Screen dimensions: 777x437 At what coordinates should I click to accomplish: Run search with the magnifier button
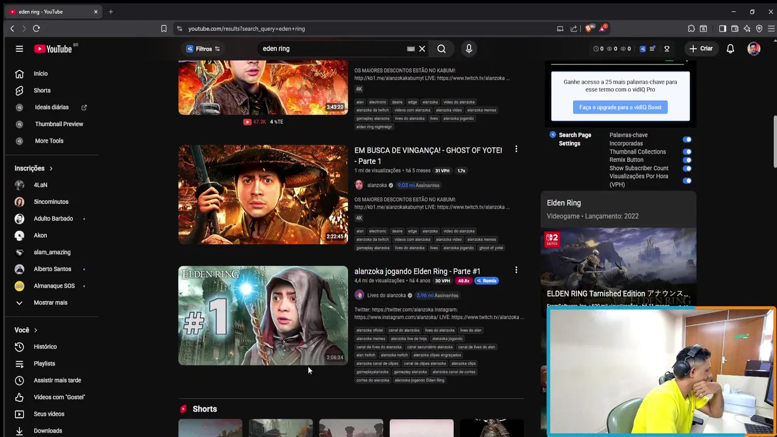[441, 49]
